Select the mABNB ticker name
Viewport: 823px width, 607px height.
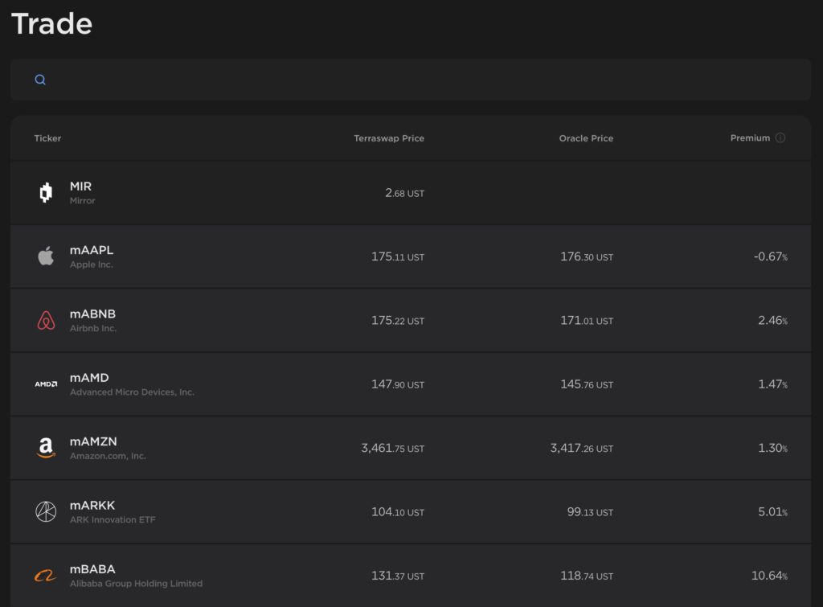point(92,314)
